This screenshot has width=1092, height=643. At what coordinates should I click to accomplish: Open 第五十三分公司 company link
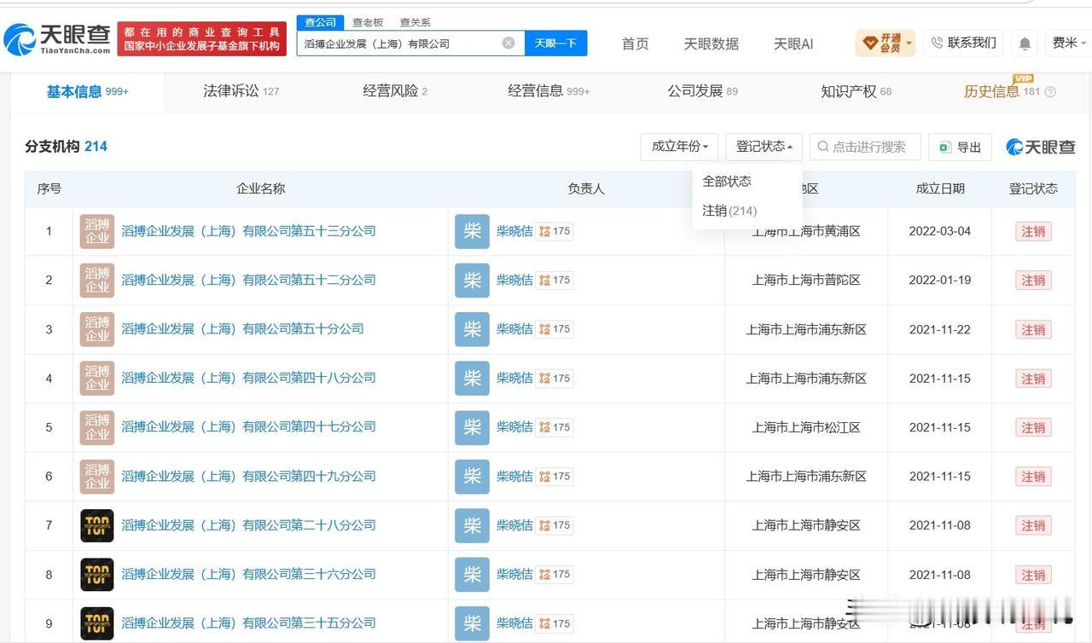click(x=248, y=231)
